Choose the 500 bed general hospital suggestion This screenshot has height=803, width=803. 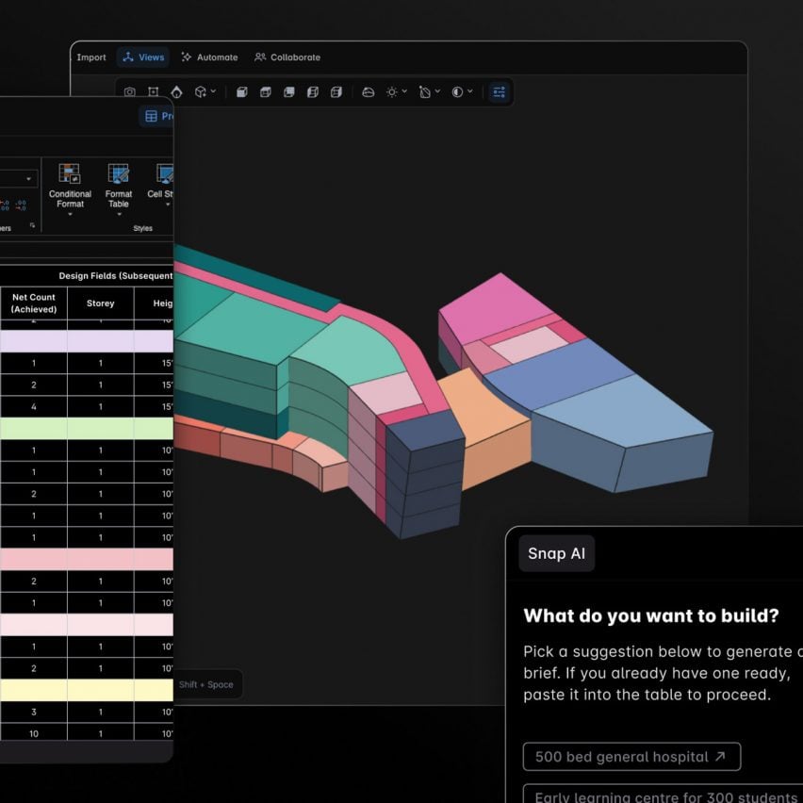(631, 757)
